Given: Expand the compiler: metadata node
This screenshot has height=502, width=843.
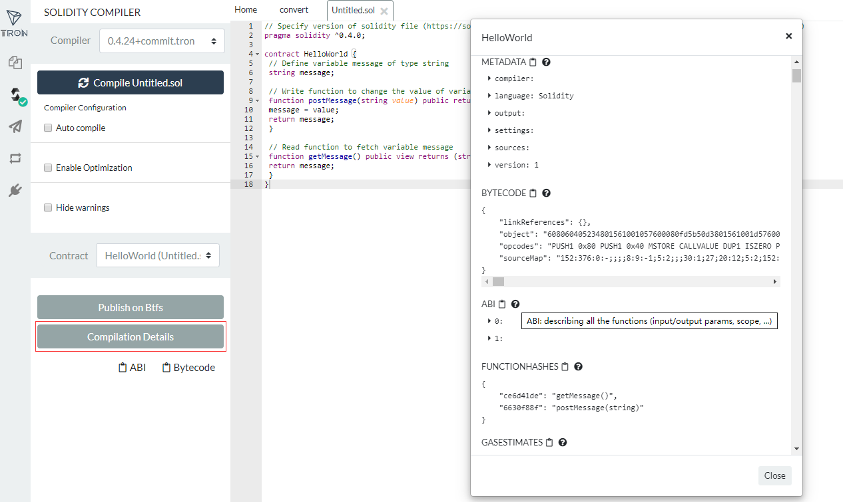Looking at the screenshot, I should point(489,78).
